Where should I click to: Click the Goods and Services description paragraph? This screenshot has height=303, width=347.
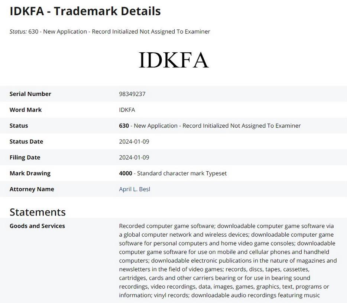[x=228, y=261]
